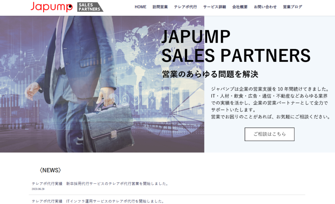The image size is (335, 204).
Task: Go to the 訪問営業 page
Action: tap(160, 7)
